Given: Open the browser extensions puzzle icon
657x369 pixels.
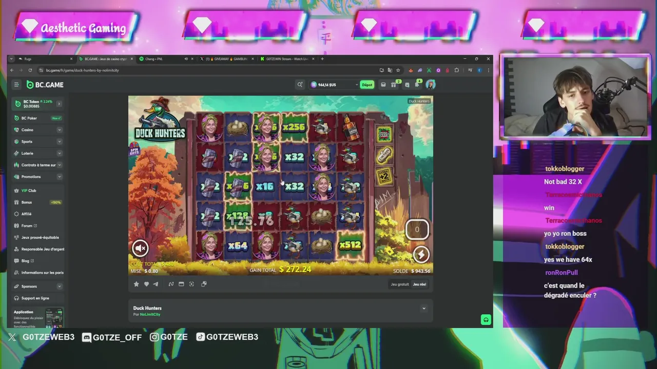Looking at the screenshot, I should pos(456,70).
